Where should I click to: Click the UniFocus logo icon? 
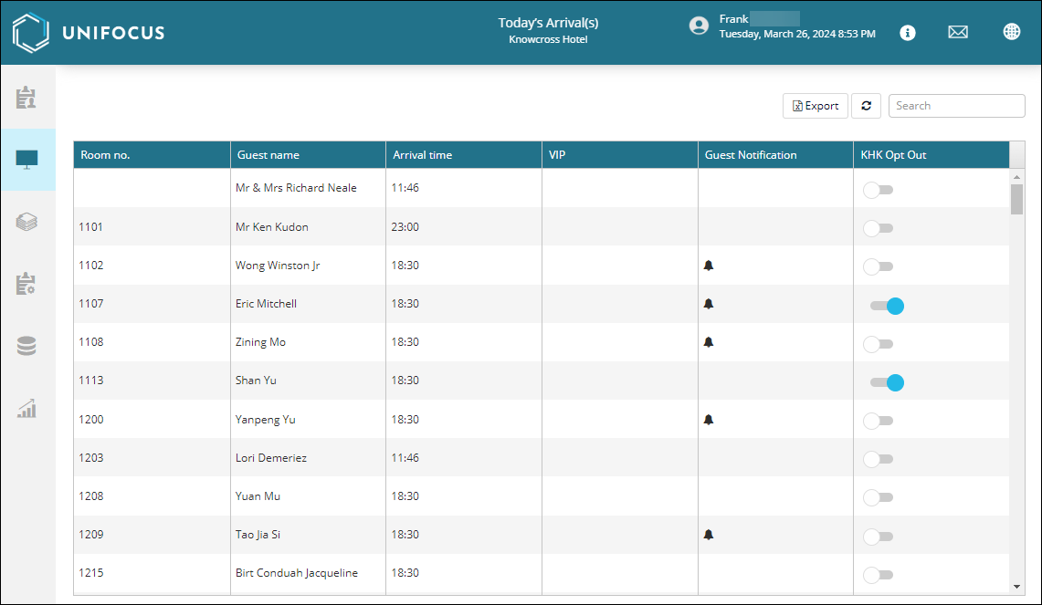coord(30,33)
